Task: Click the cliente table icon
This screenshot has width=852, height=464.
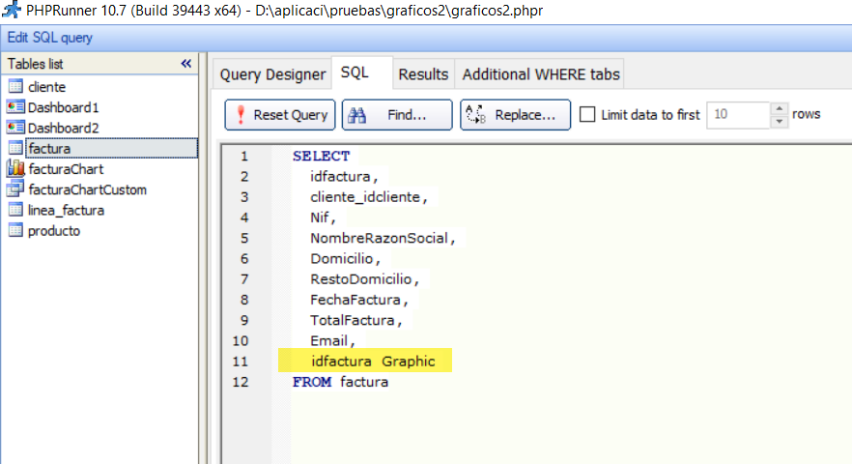Action: 15,87
